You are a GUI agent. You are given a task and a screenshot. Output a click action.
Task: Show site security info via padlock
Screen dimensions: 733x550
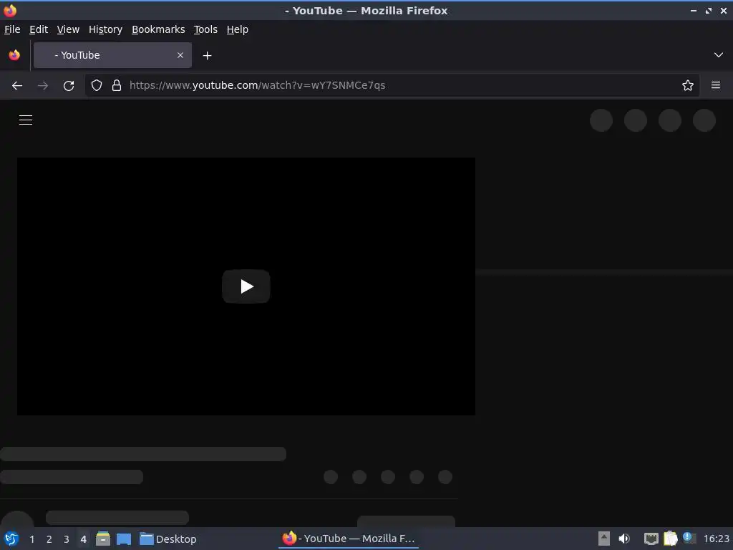117,85
